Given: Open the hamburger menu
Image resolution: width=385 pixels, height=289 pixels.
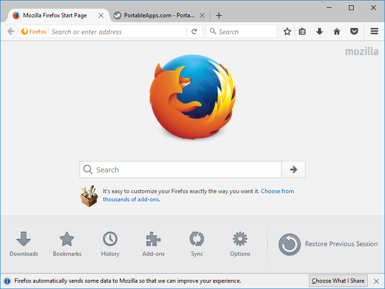Looking at the screenshot, I should click(x=374, y=32).
